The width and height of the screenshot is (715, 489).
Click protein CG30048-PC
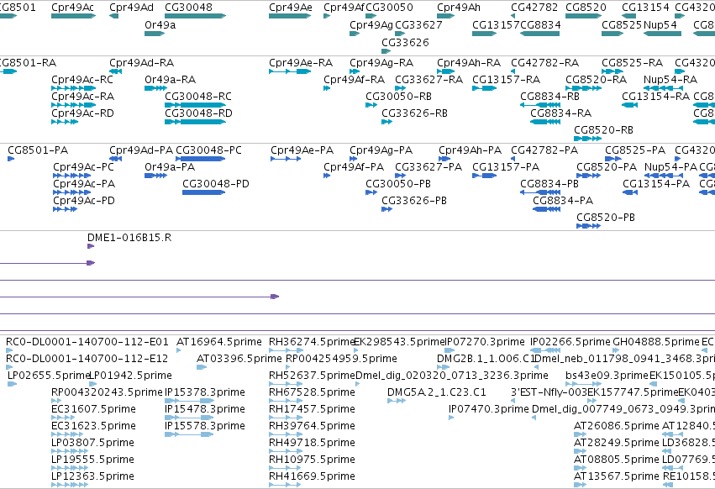[209, 150]
